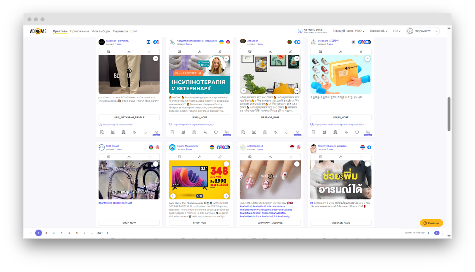Go to next slide in Art Sailor carousel

tap(296, 90)
